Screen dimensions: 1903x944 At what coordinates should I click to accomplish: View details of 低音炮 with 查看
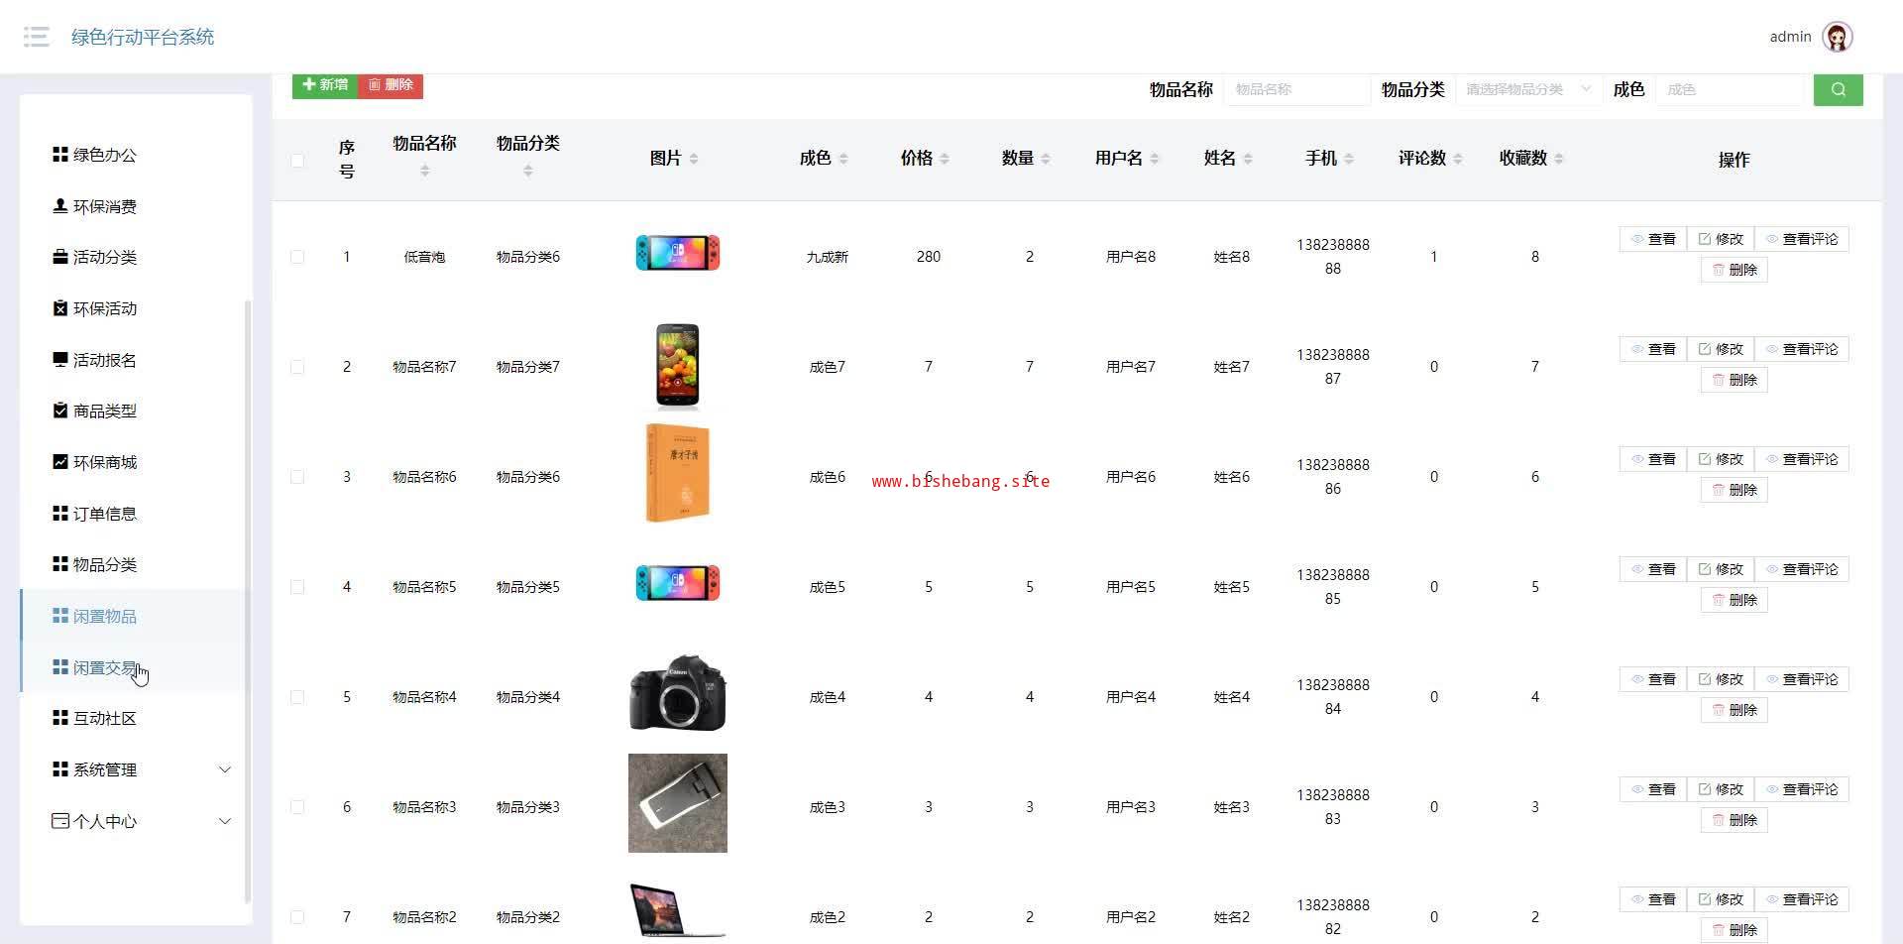pyautogui.click(x=1653, y=239)
